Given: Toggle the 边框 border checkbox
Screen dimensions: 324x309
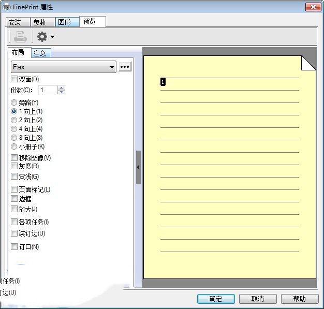Looking at the screenshot, I should click(x=21, y=199).
